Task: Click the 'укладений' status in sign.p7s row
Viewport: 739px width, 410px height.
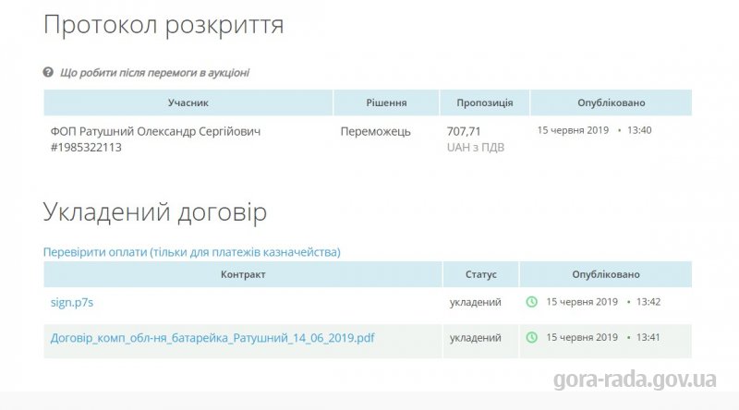Action: pos(475,302)
